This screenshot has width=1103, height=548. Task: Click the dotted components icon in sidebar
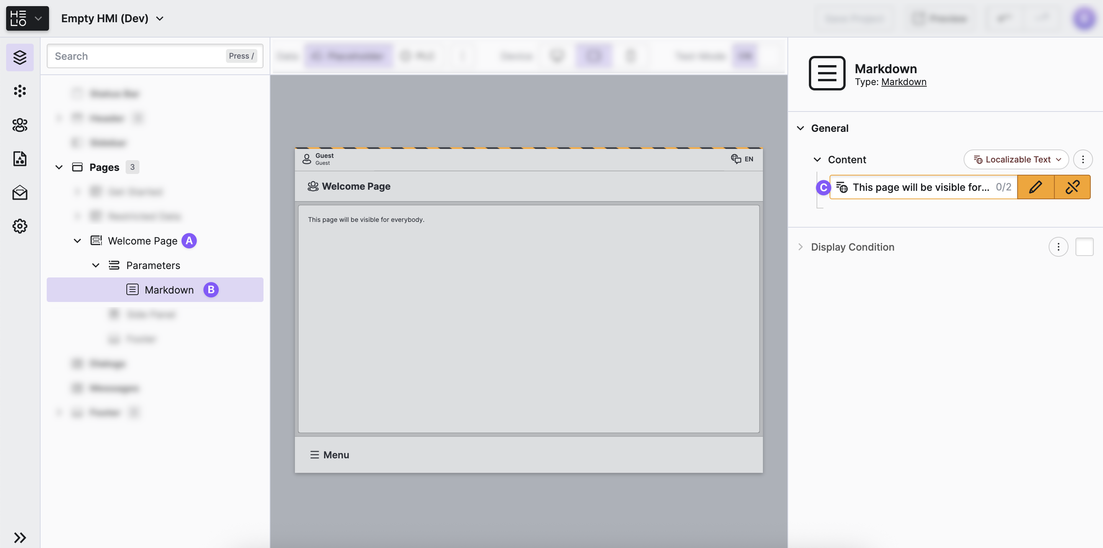[x=20, y=91]
